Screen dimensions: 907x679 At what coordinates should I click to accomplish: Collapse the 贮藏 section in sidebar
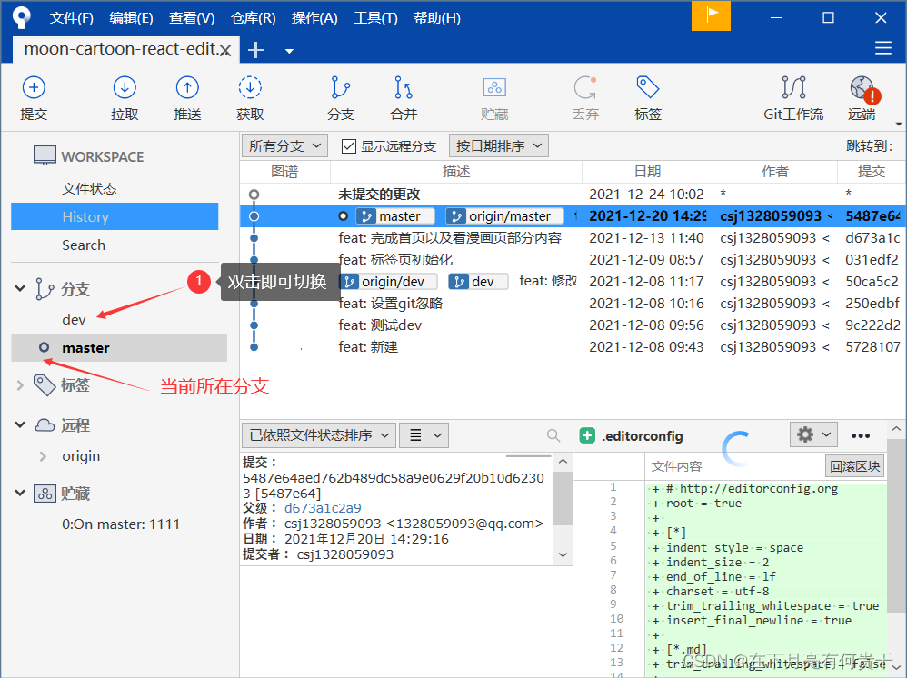coord(20,494)
